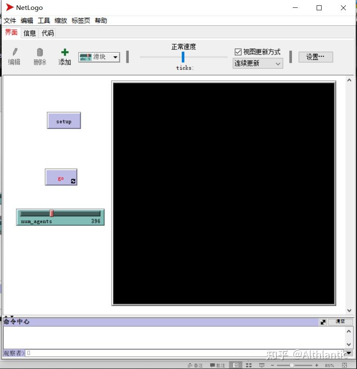357x369 pixels.
Task: Click the presentation mode icon in status bar
Action: pos(262,365)
